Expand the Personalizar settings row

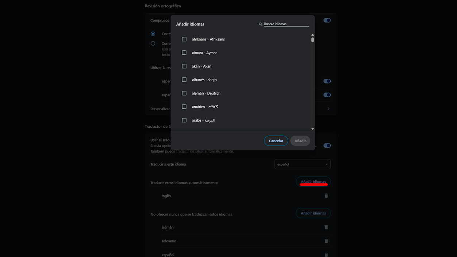pos(328,108)
